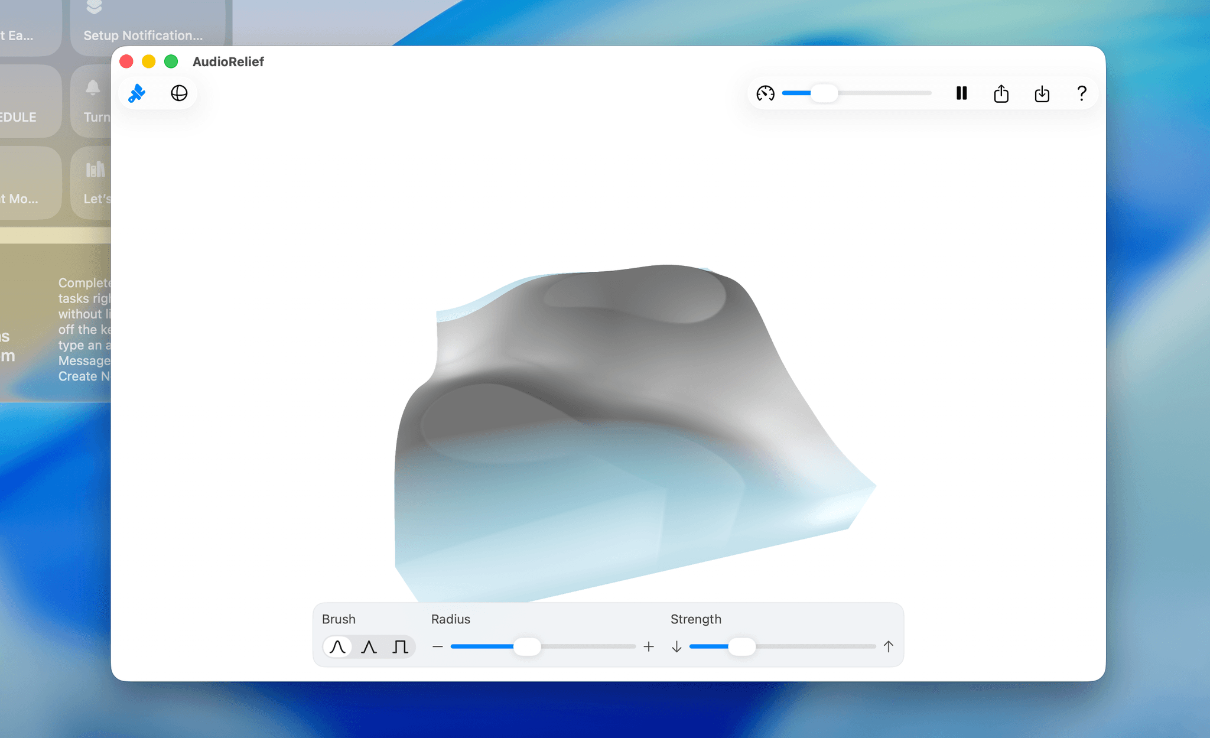Pause the audio playback
The height and width of the screenshot is (738, 1210).
(961, 93)
